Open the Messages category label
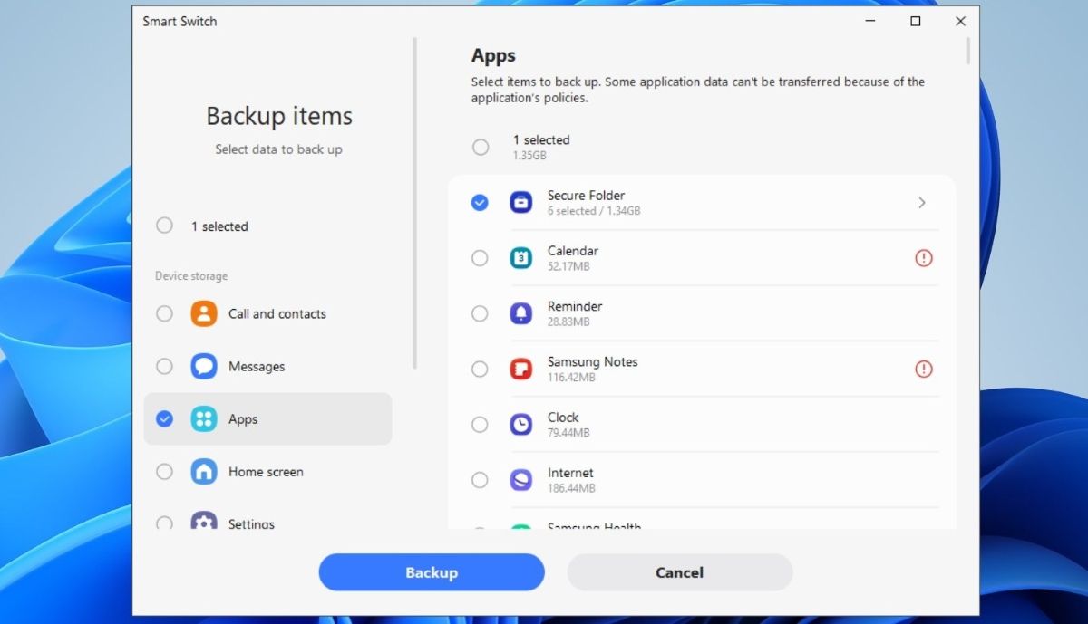The height and width of the screenshot is (624, 1088). tap(257, 367)
